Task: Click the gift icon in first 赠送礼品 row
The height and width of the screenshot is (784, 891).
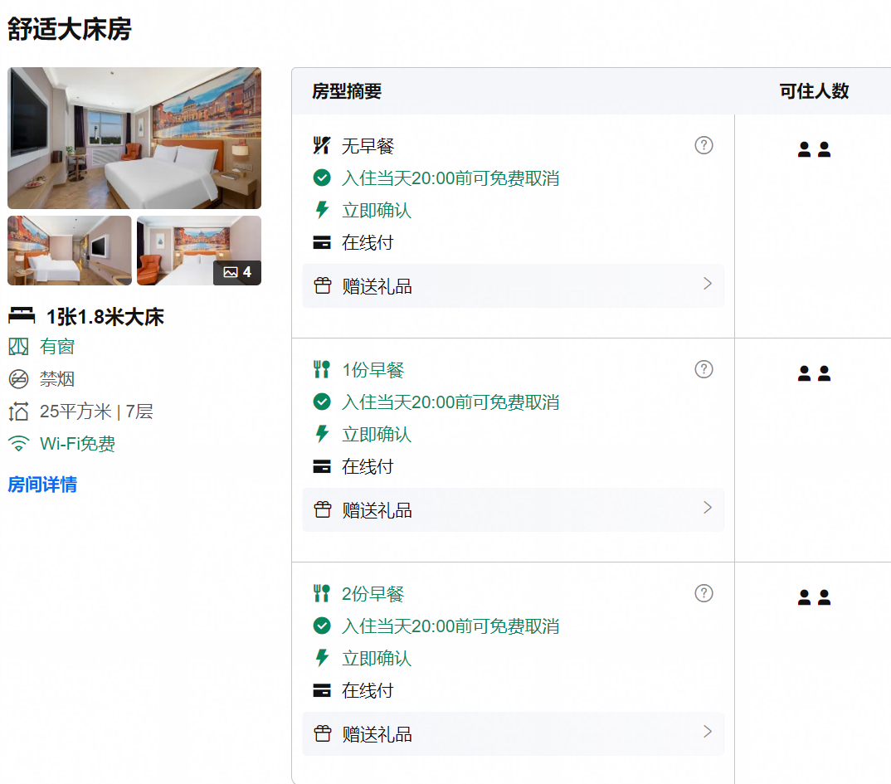Action: click(x=322, y=285)
